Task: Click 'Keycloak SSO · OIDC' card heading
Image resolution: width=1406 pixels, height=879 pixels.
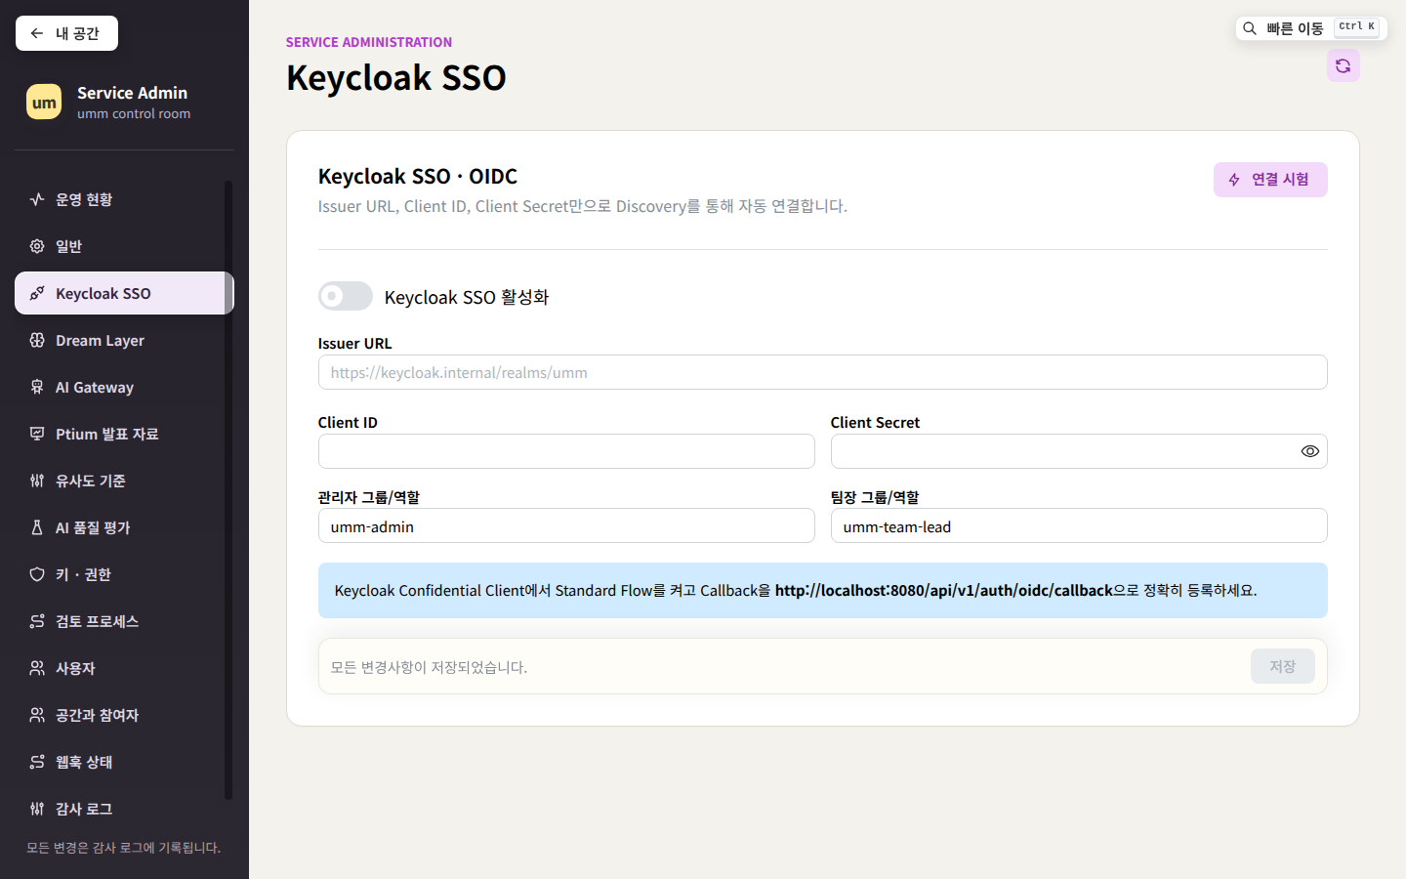Action: coord(418,176)
